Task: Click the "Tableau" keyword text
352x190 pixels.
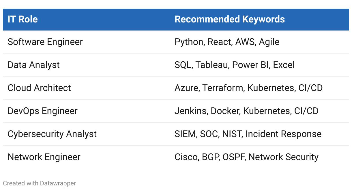Action: click(211, 65)
